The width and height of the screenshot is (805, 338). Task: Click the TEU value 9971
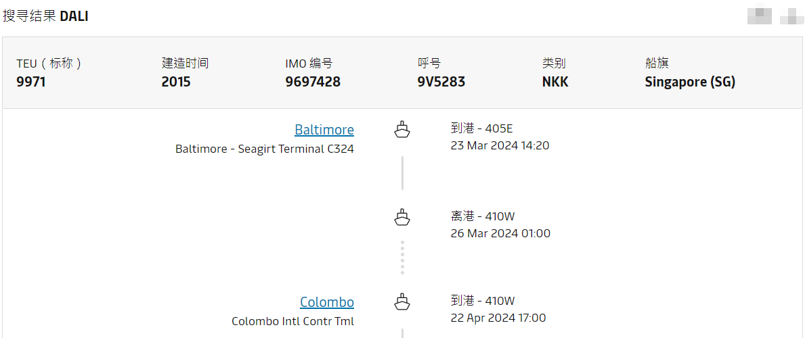click(31, 82)
